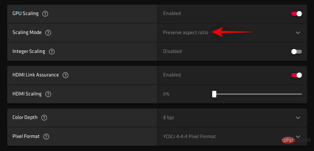Open the Pixel Format help icon
Image resolution: width=314 pixels, height=151 pixels.
point(46,137)
